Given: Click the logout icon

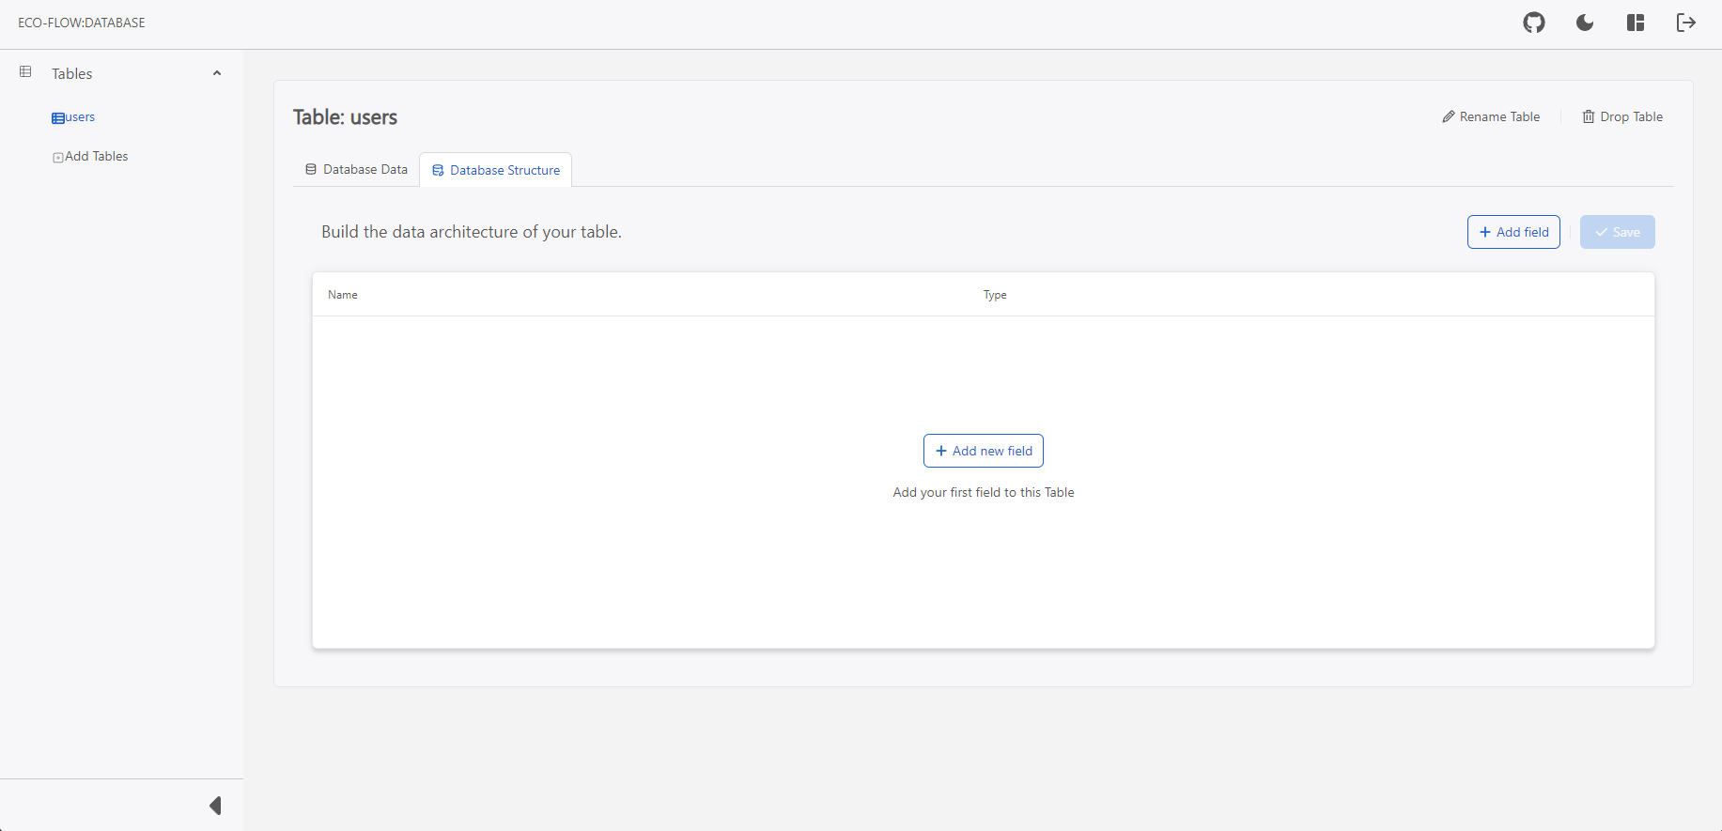Looking at the screenshot, I should tap(1686, 23).
